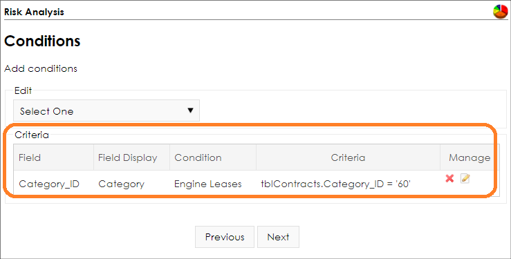Click the Risk Analysis pie chart icon
Image resolution: width=511 pixels, height=259 pixels.
(500, 12)
